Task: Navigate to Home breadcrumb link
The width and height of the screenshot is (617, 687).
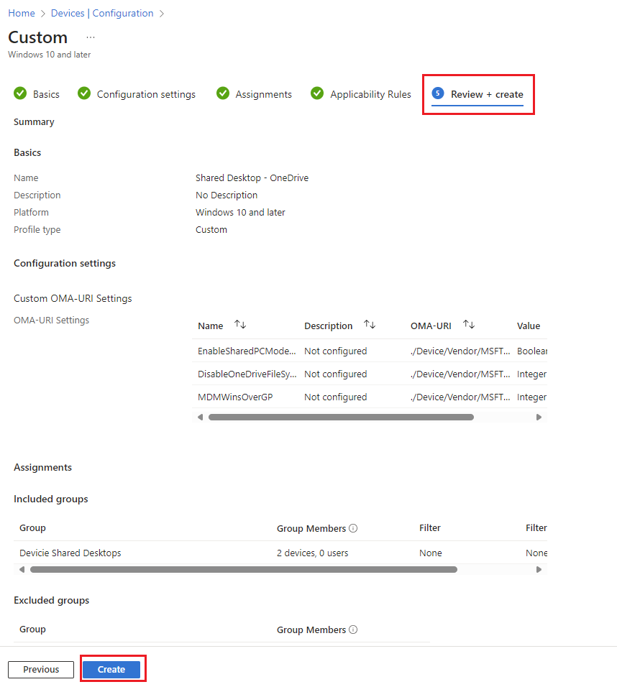Action: tap(22, 13)
